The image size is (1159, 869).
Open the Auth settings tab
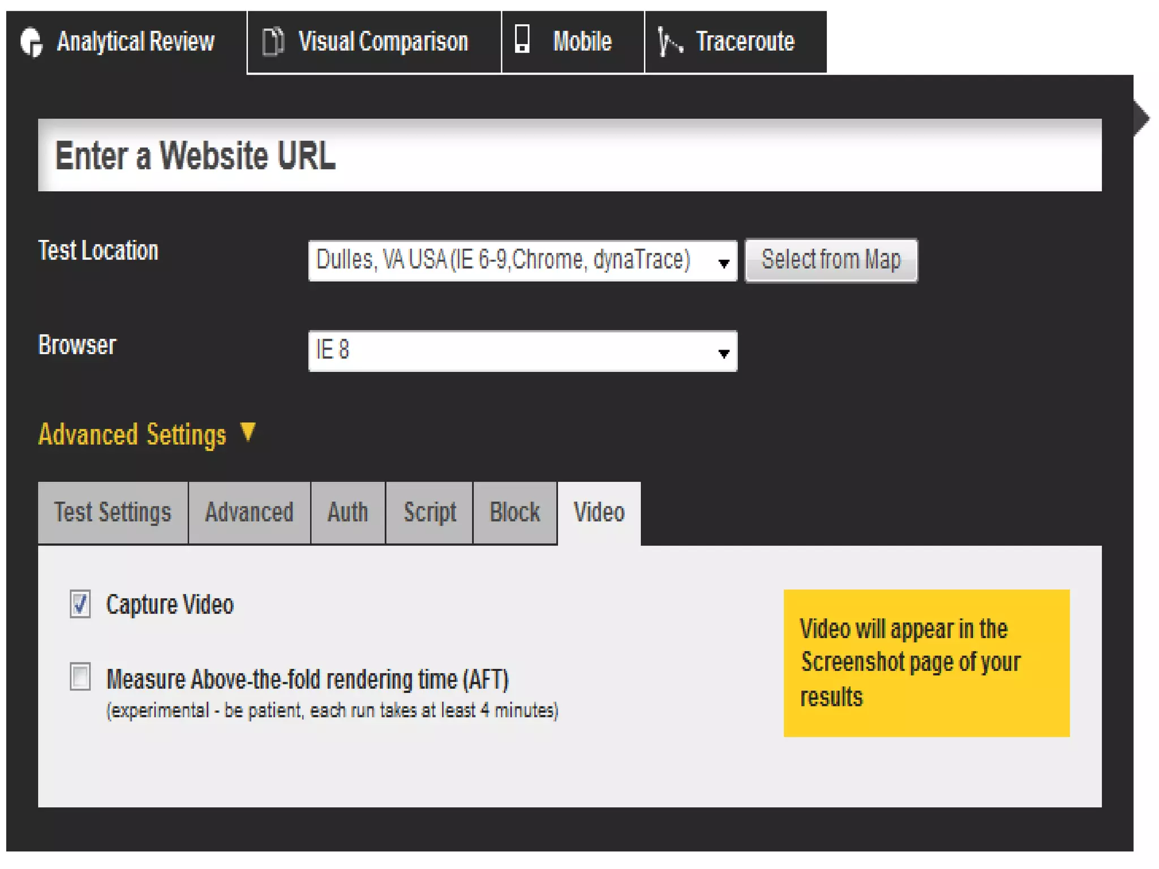347,513
